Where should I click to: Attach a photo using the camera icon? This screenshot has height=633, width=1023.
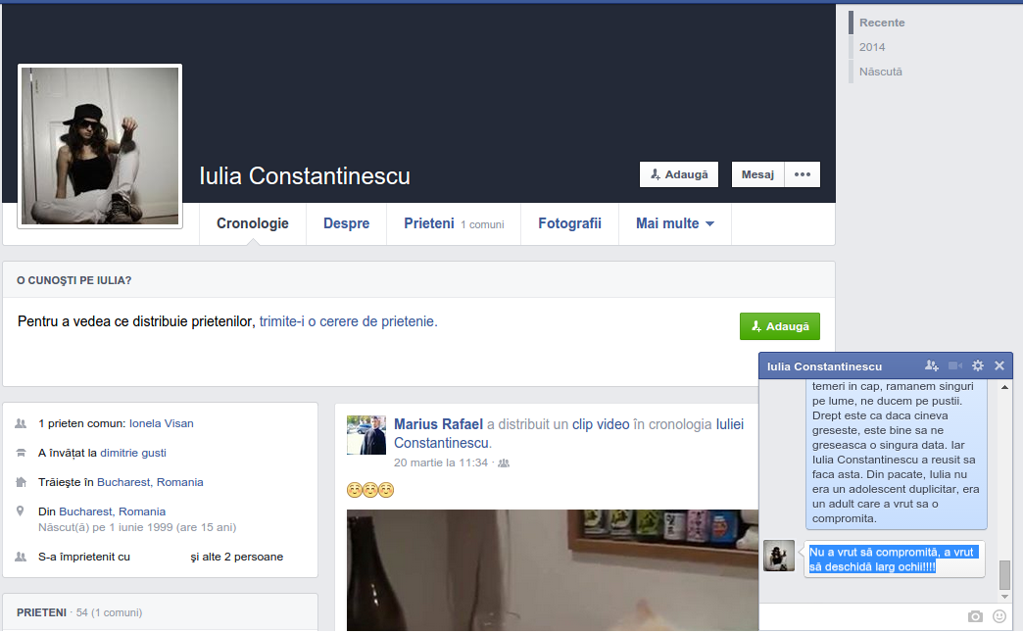click(x=975, y=616)
